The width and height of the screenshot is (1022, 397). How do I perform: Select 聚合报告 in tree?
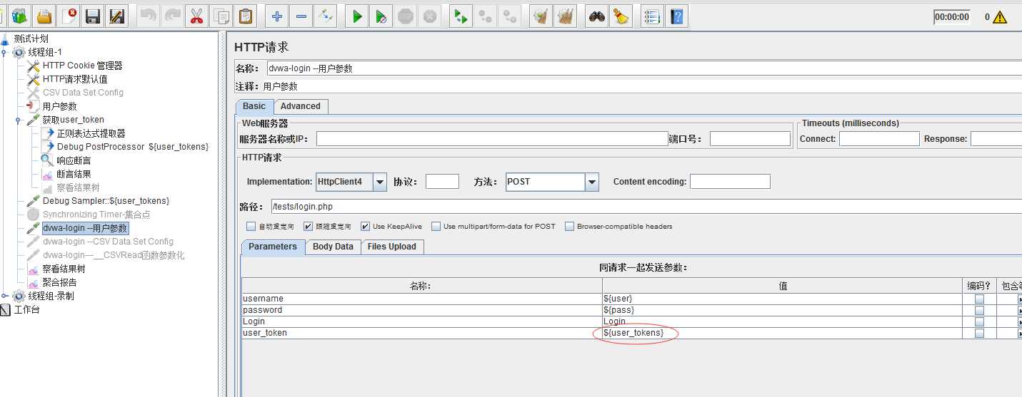coord(59,282)
